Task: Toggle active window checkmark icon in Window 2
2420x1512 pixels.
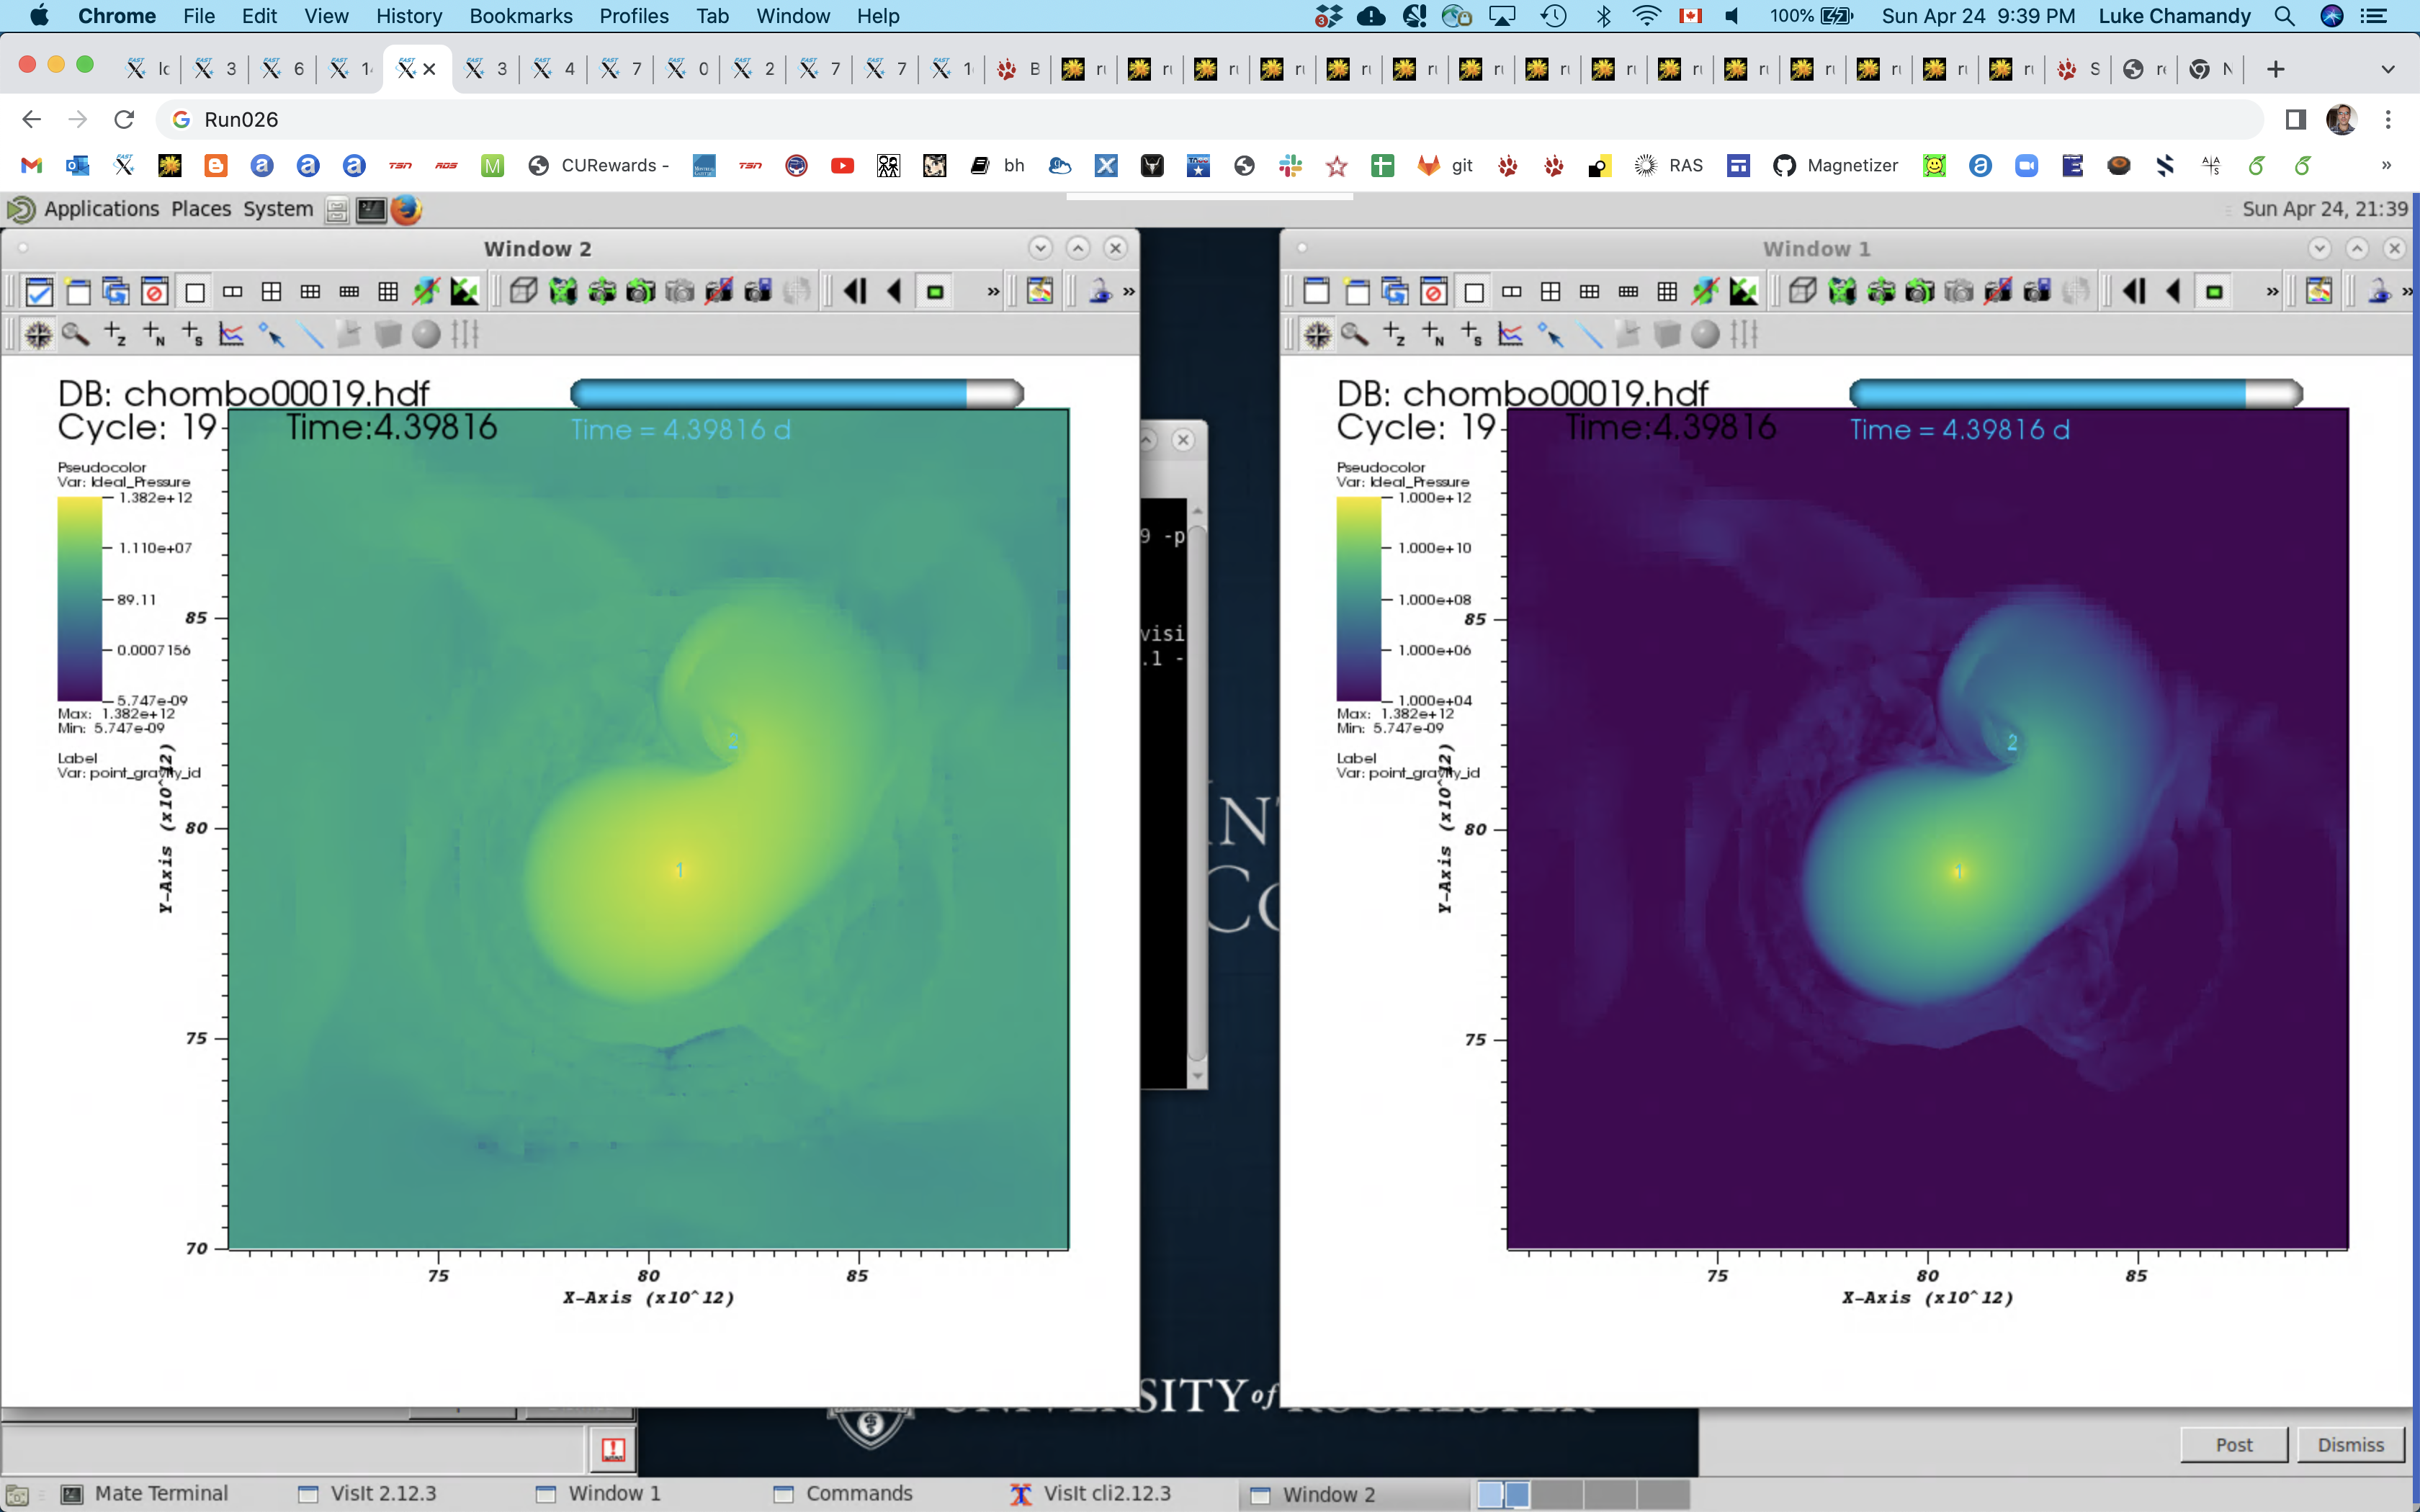Action: click(x=39, y=292)
